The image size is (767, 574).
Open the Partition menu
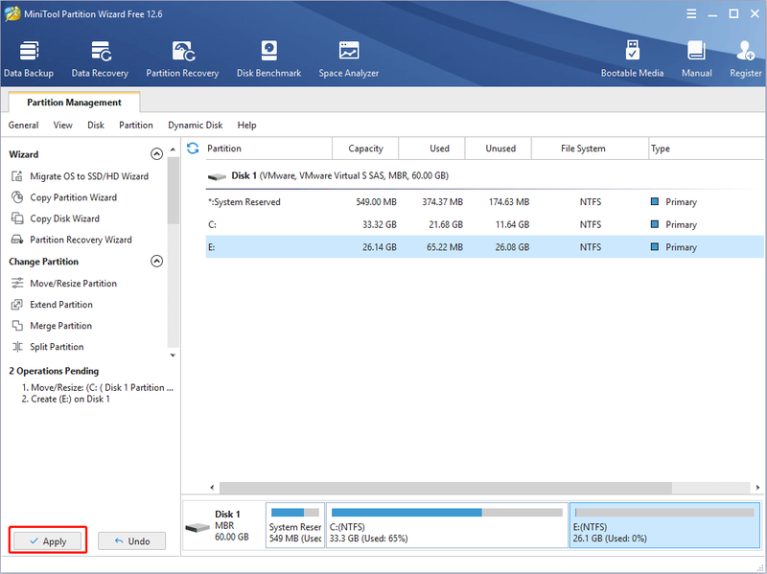[136, 126]
